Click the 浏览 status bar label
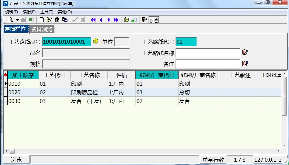Screen dimensions: 289x165 pyautogui.click(x=16, y=160)
